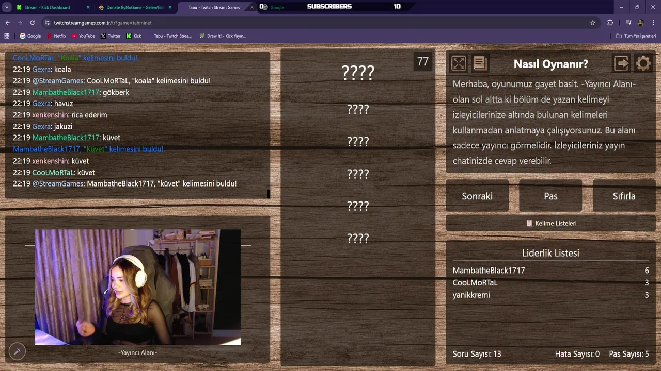
Task: Click the address bar URL
Action: point(103,23)
